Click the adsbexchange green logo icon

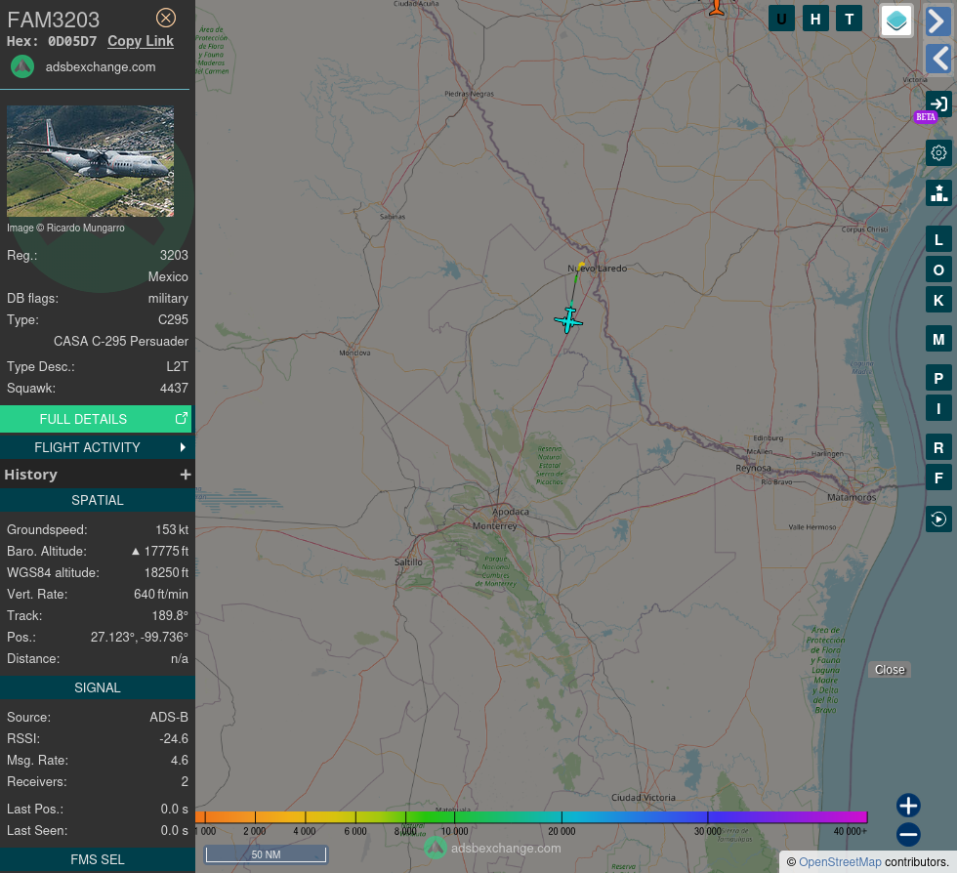pos(22,66)
